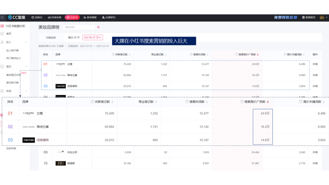Open the 数据报告 link in header
The height and width of the screenshot is (185, 329).
tap(308, 17)
